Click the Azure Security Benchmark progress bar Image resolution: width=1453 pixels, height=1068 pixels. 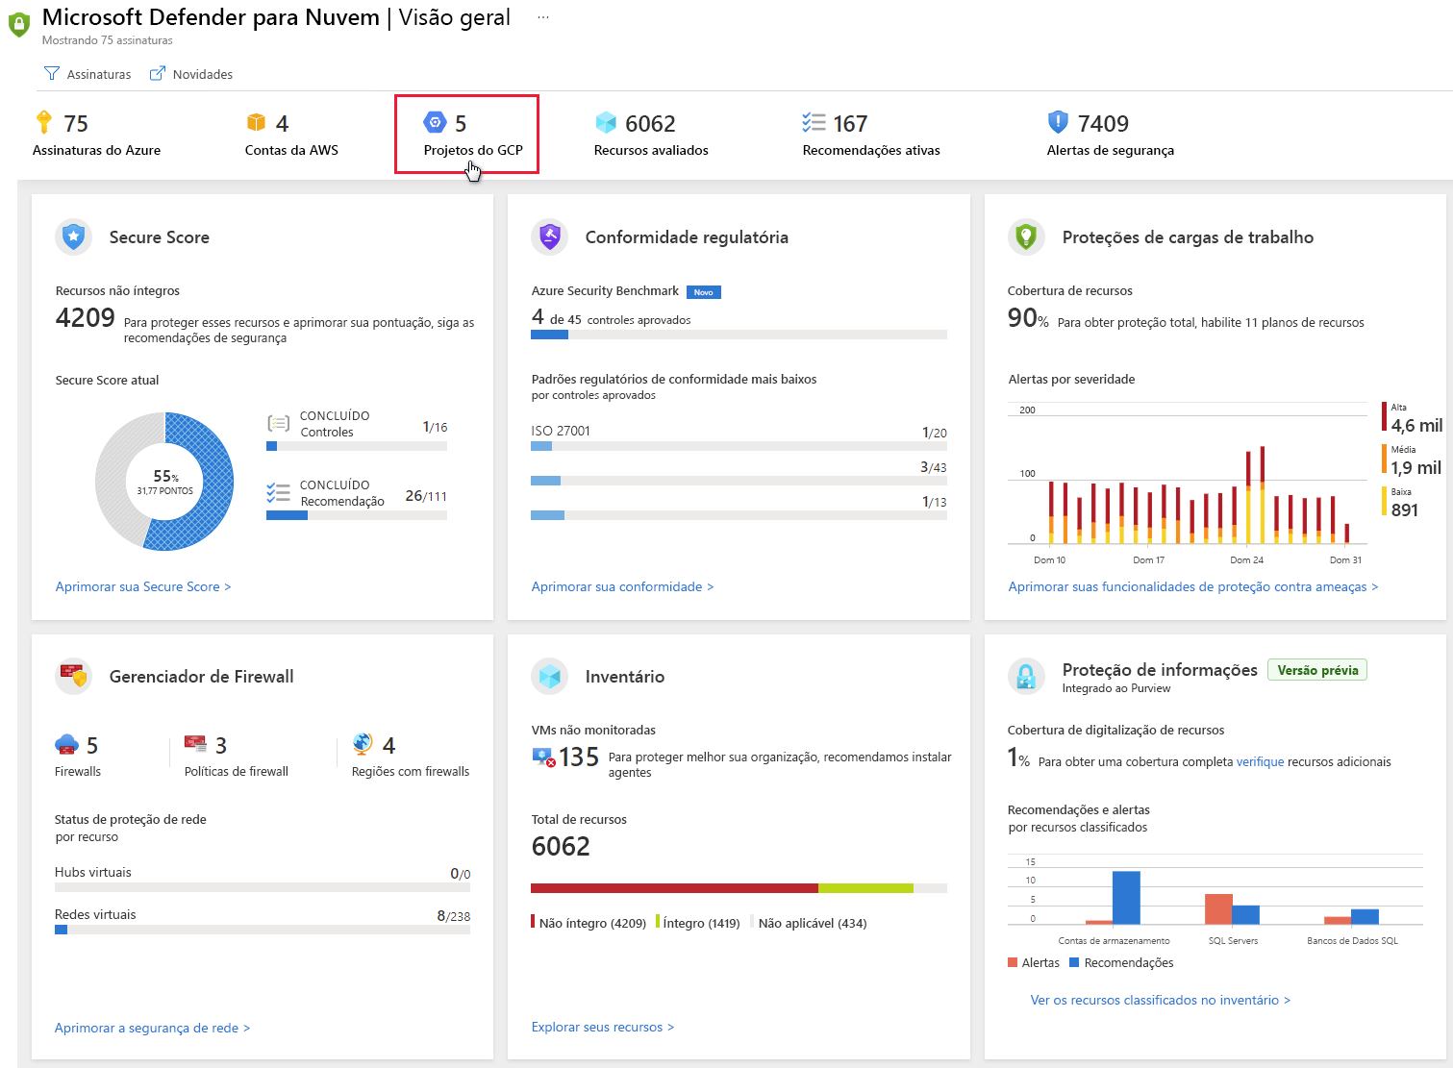[739, 335]
